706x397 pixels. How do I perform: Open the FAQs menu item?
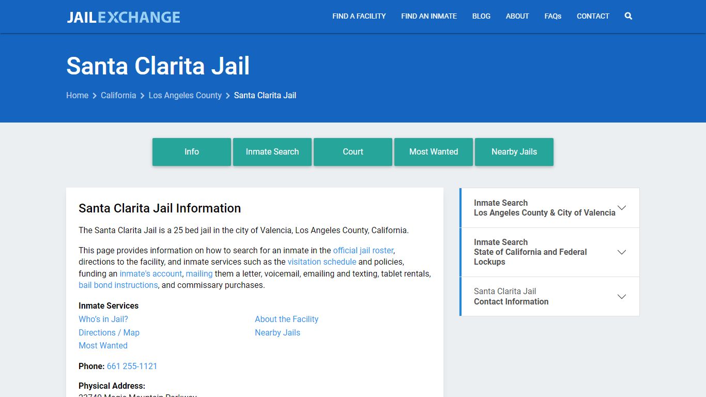point(553,16)
